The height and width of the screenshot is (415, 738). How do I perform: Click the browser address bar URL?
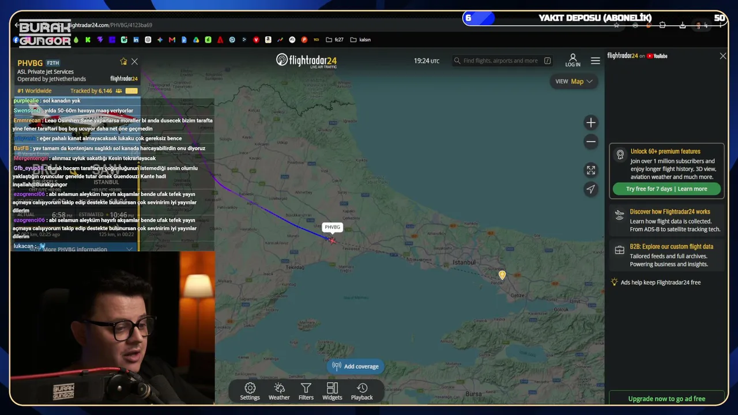pyautogui.click(x=112, y=25)
